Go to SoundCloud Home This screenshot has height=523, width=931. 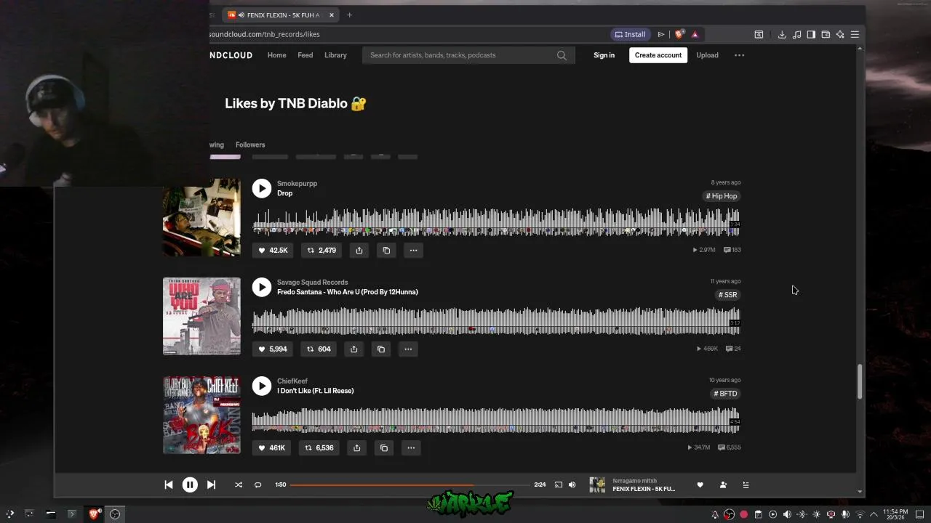(276, 55)
